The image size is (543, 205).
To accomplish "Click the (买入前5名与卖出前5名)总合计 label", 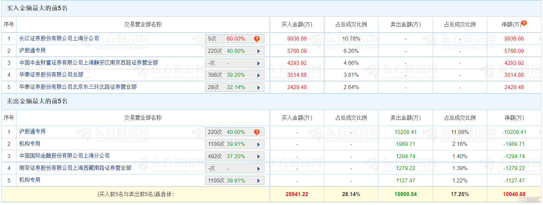I will [x=136, y=194].
